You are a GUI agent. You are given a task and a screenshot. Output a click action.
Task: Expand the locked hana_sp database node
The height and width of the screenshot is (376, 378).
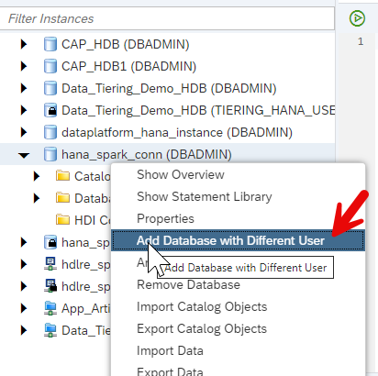coord(24,242)
